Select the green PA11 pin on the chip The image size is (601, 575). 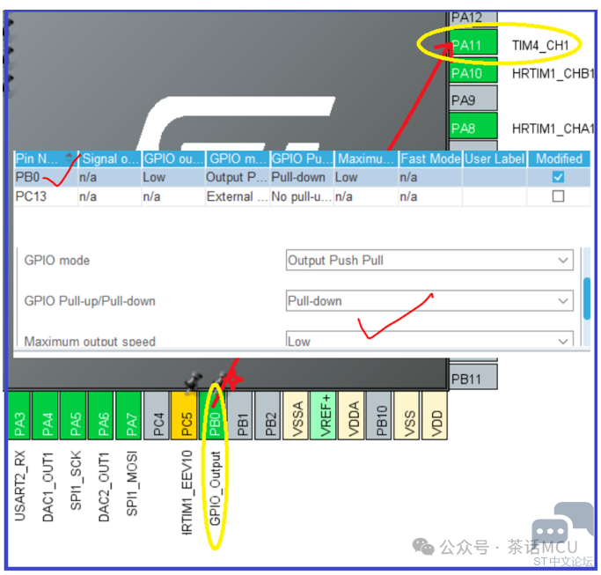(473, 45)
